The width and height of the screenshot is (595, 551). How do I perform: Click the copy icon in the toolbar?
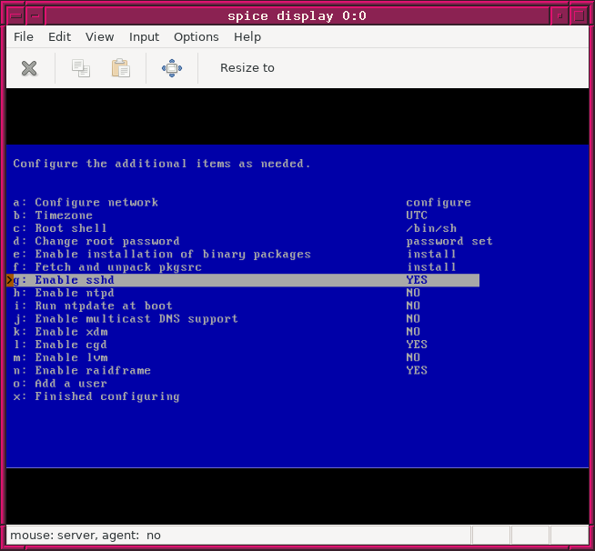(x=81, y=68)
